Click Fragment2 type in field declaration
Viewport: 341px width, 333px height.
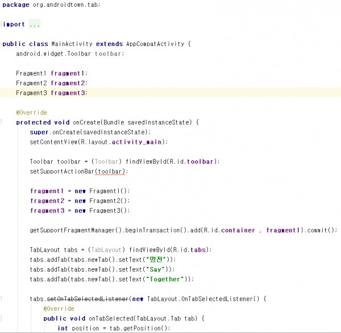31,83
